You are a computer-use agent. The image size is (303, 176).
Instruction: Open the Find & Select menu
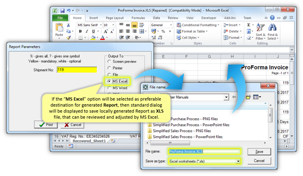coord(273,31)
